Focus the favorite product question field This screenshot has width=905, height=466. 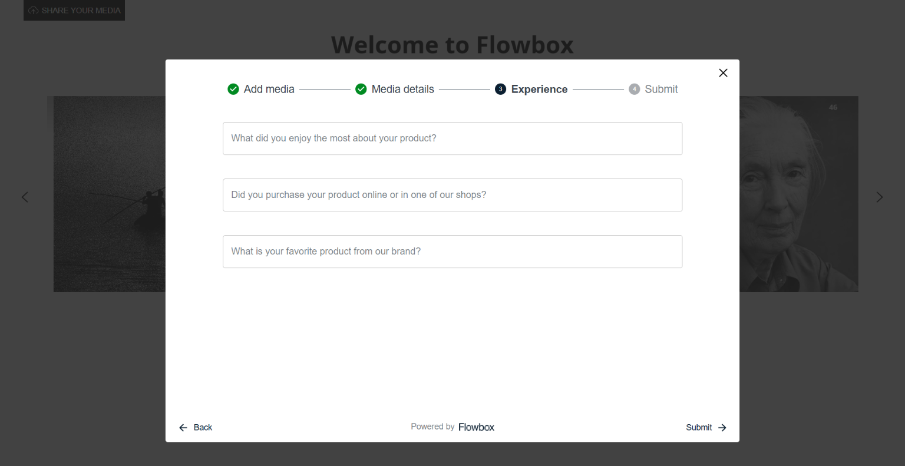click(x=452, y=252)
